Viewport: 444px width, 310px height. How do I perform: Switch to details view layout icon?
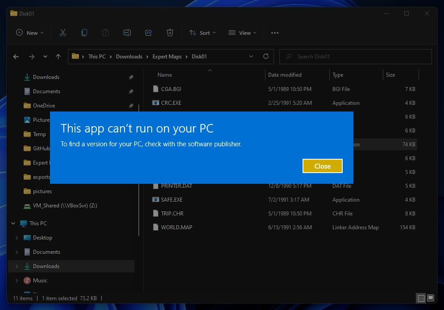pyautogui.click(x=421, y=298)
